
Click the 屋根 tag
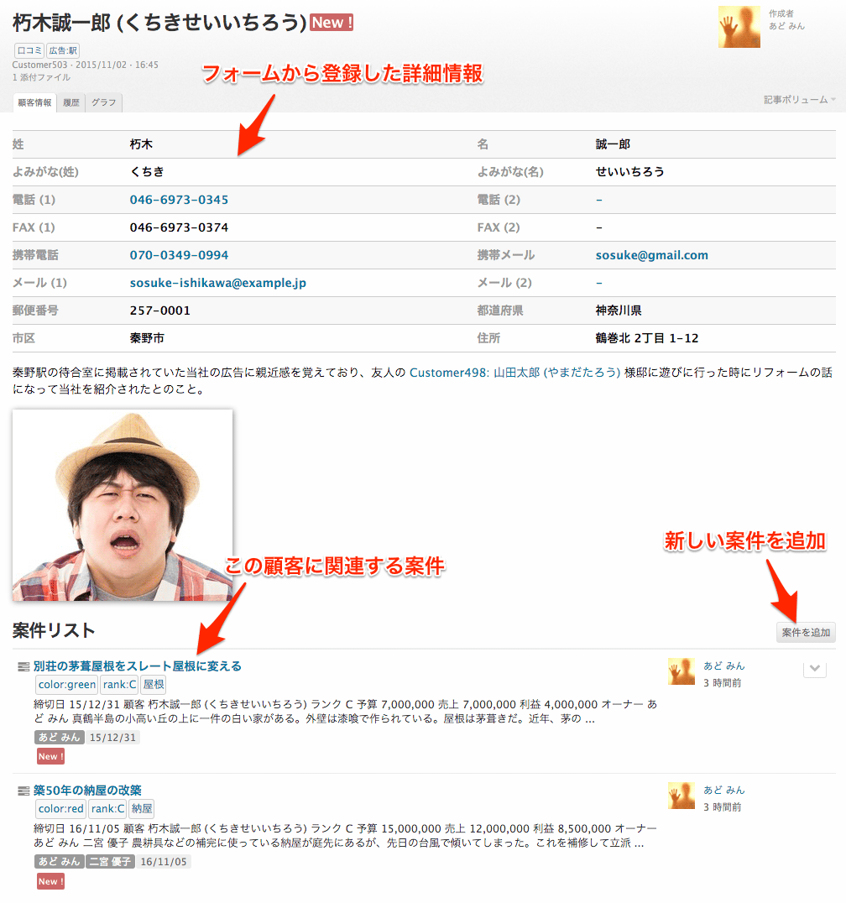pyautogui.click(x=154, y=685)
